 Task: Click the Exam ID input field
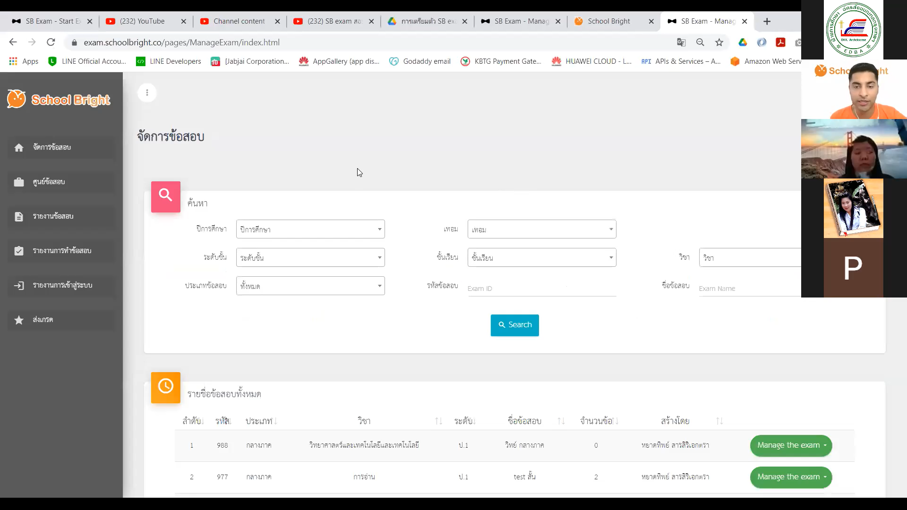click(542, 288)
